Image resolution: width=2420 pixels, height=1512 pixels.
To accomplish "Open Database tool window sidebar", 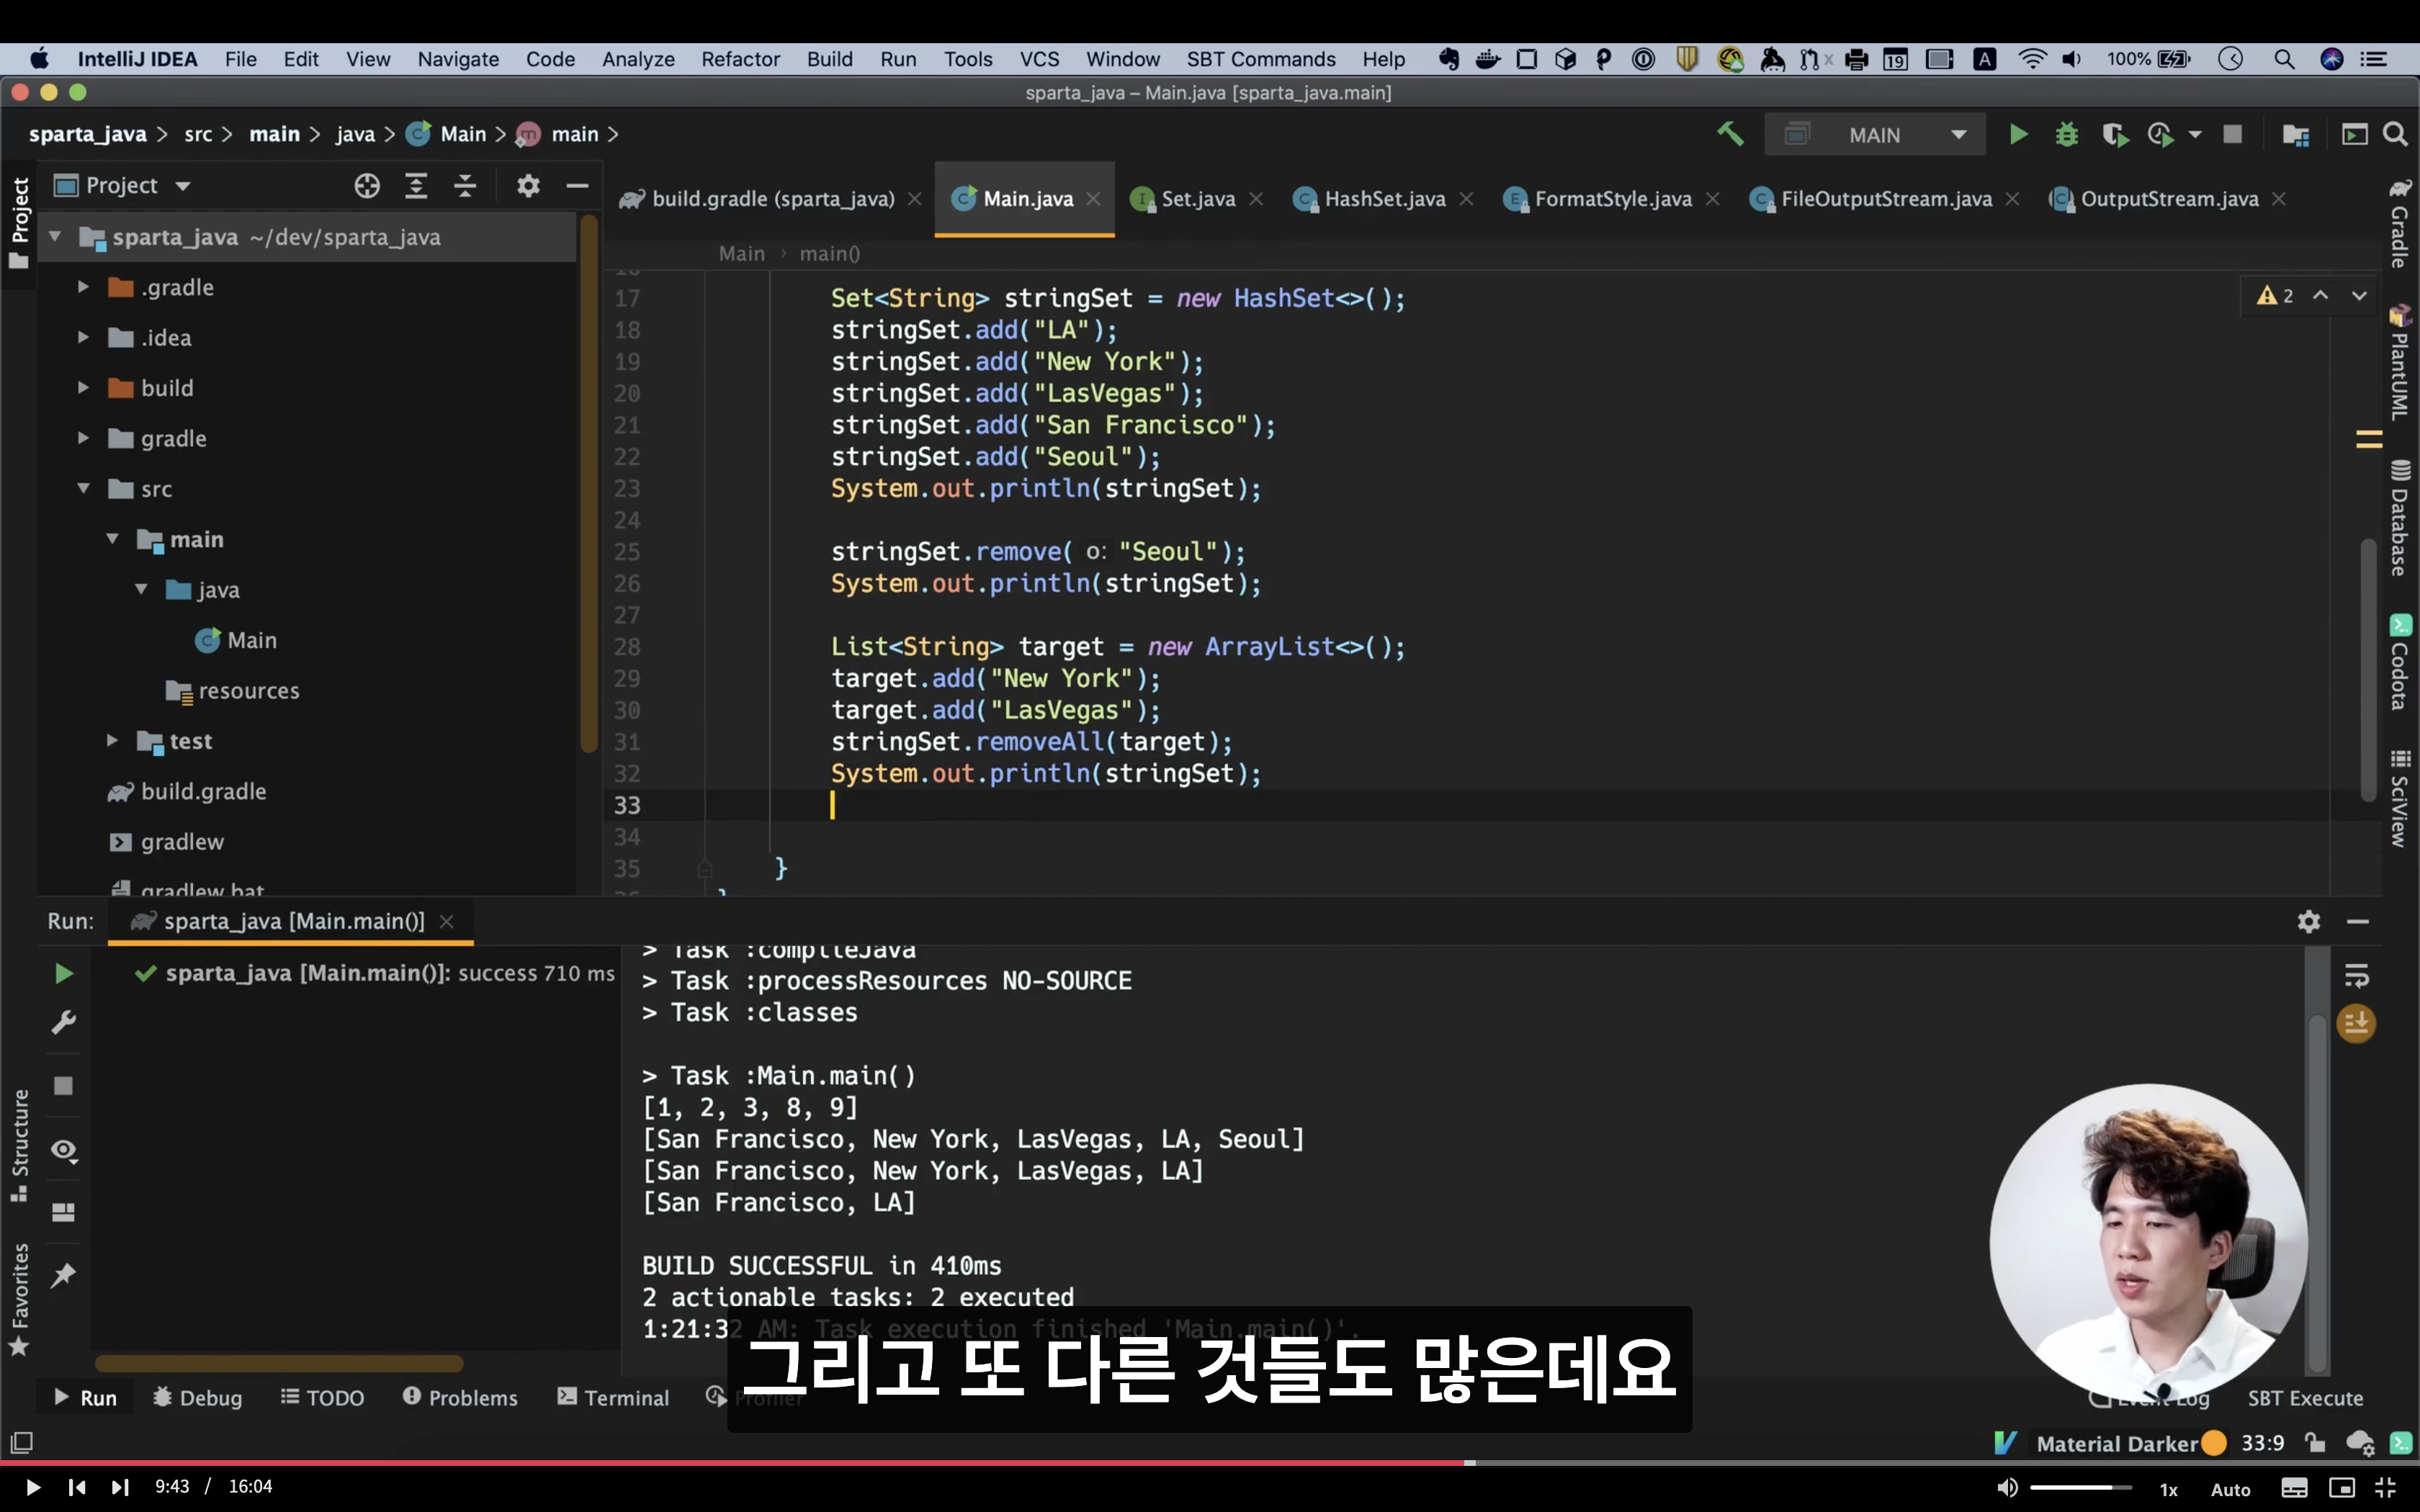I will [x=2399, y=518].
